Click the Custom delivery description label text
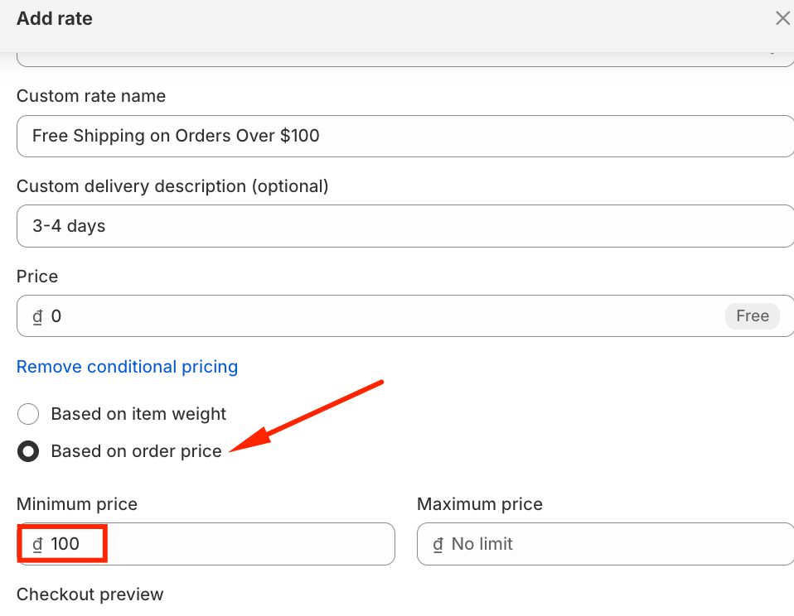Image resolution: width=794 pixels, height=616 pixels. [172, 186]
